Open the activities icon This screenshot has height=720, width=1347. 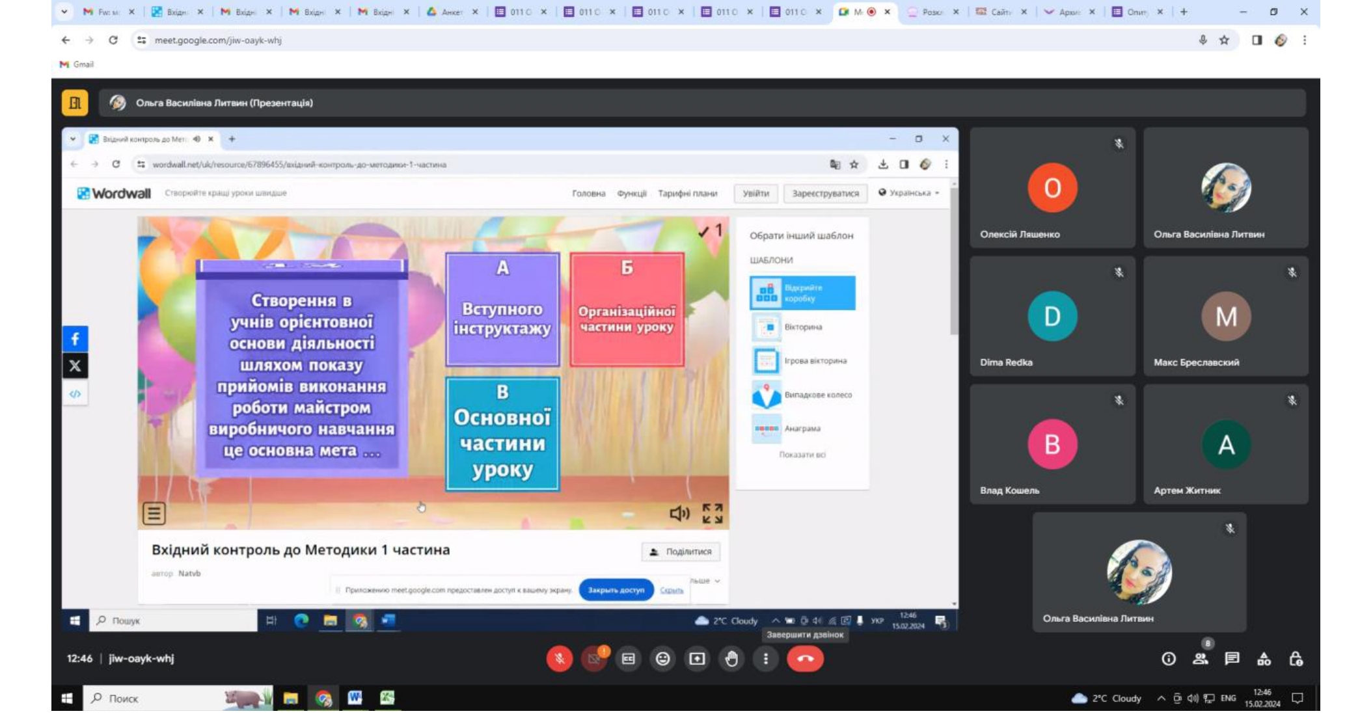point(1264,659)
